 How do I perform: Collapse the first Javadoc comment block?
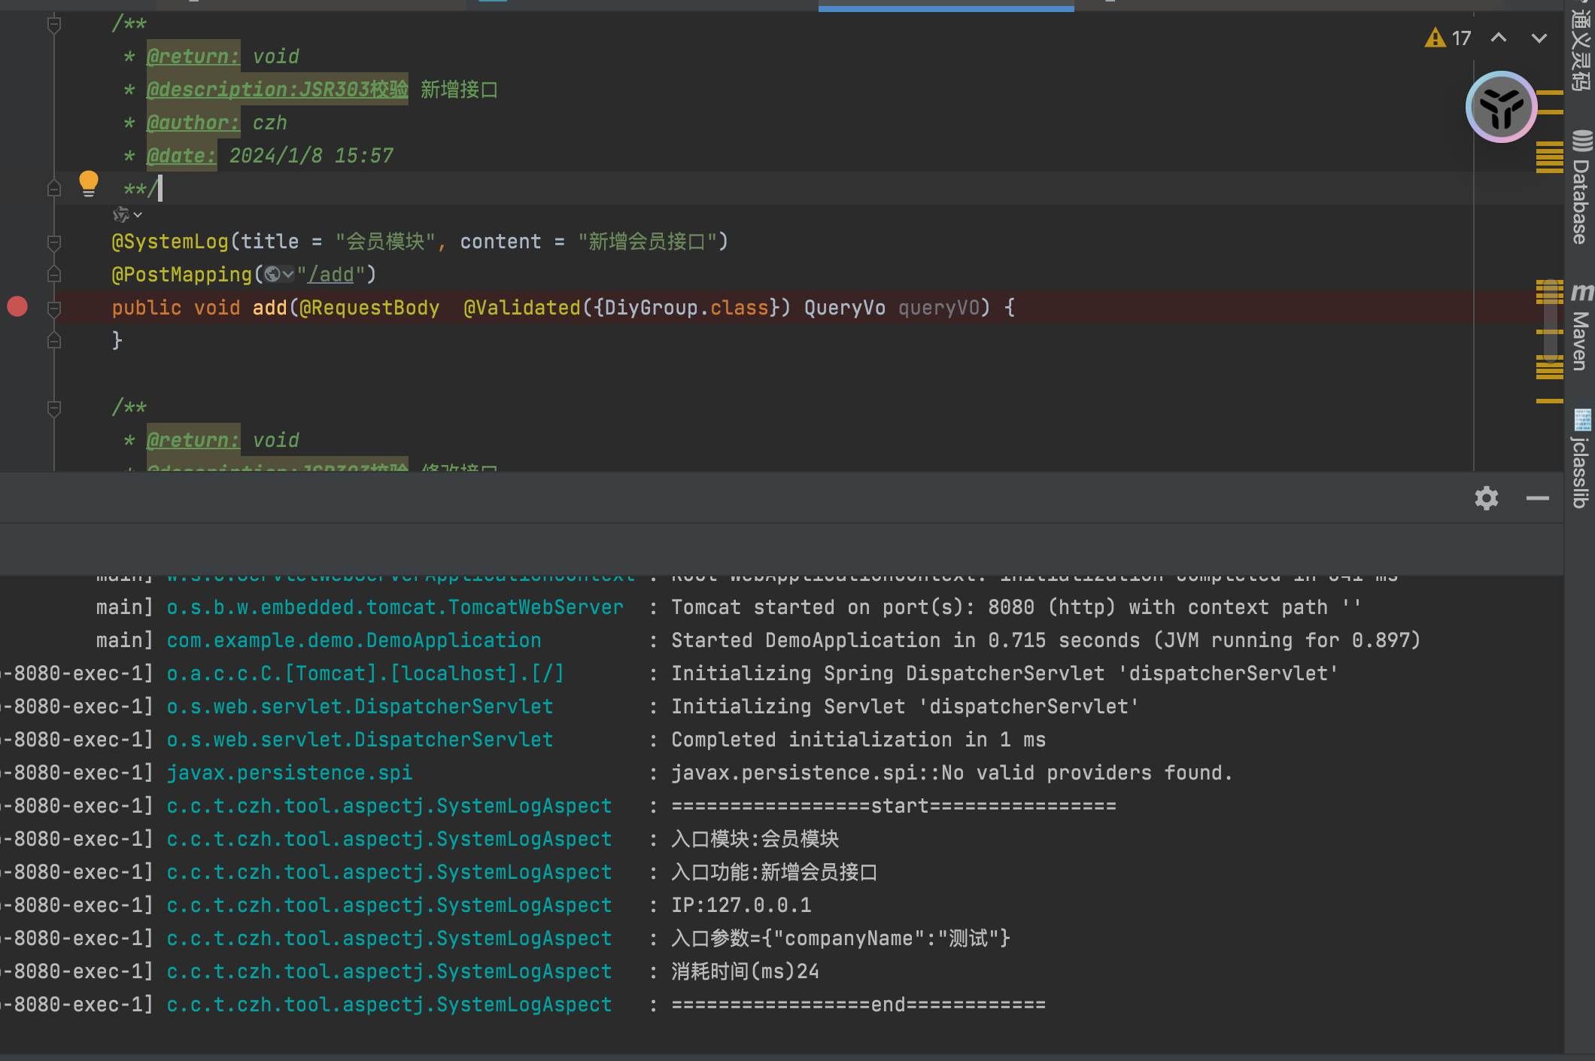click(x=54, y=25)
